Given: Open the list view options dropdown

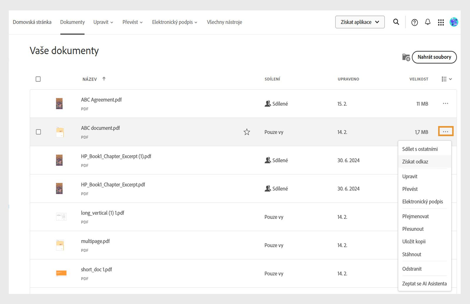Looking at the screenshot, I should (446, 79).
